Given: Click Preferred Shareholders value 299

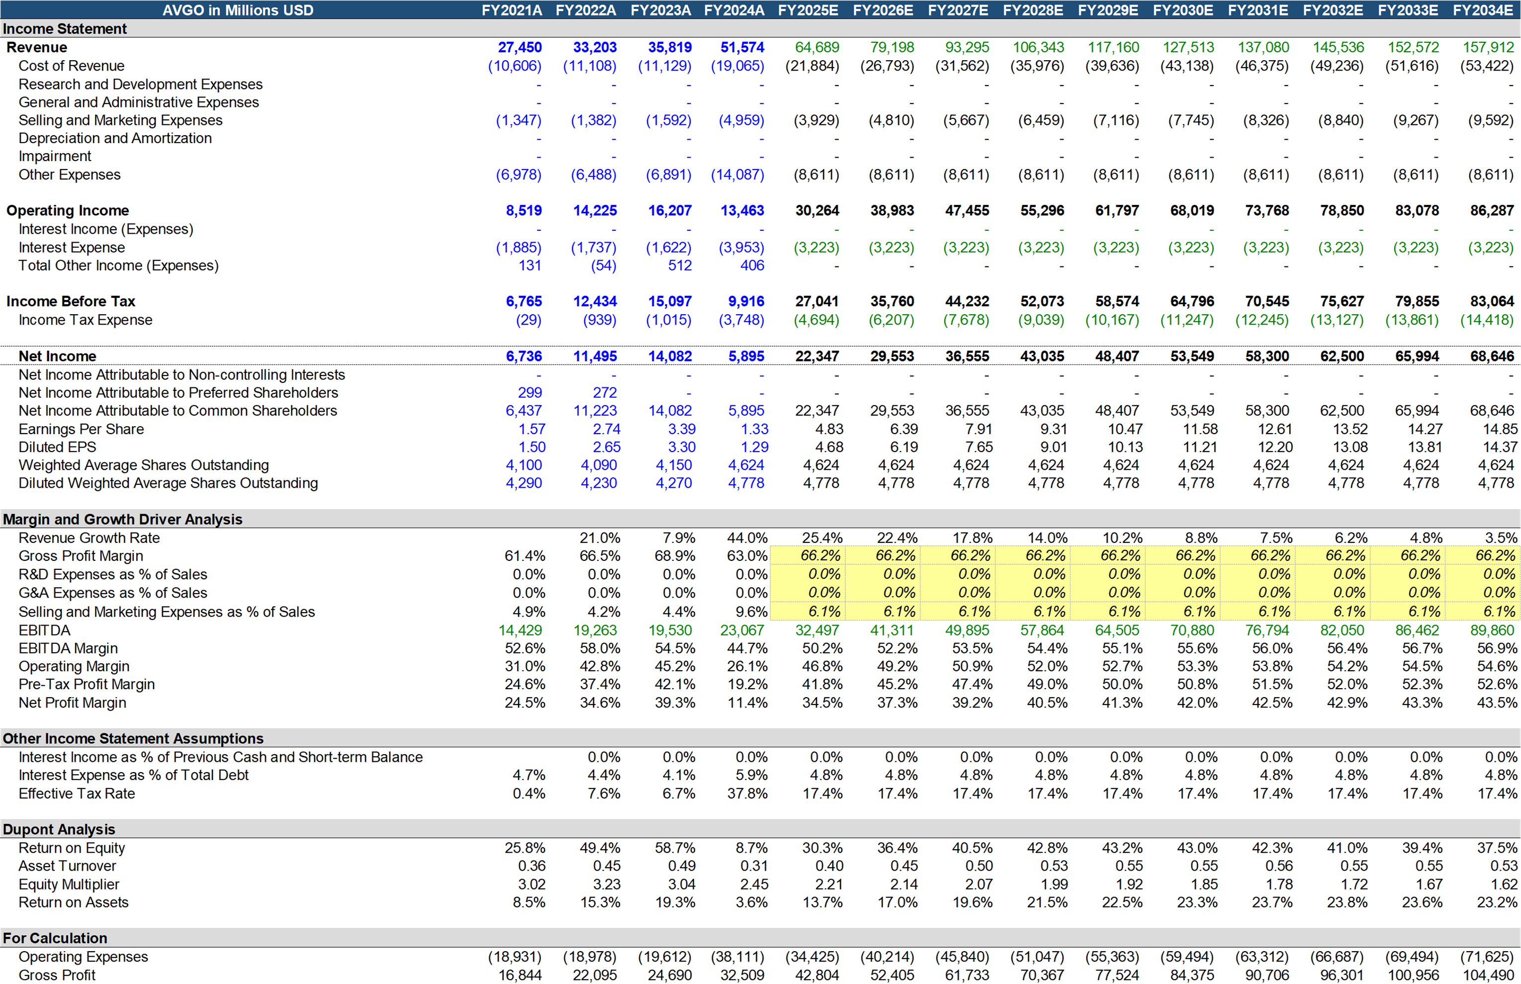Looking at the screenshot, I should click(x=530, y=392).
